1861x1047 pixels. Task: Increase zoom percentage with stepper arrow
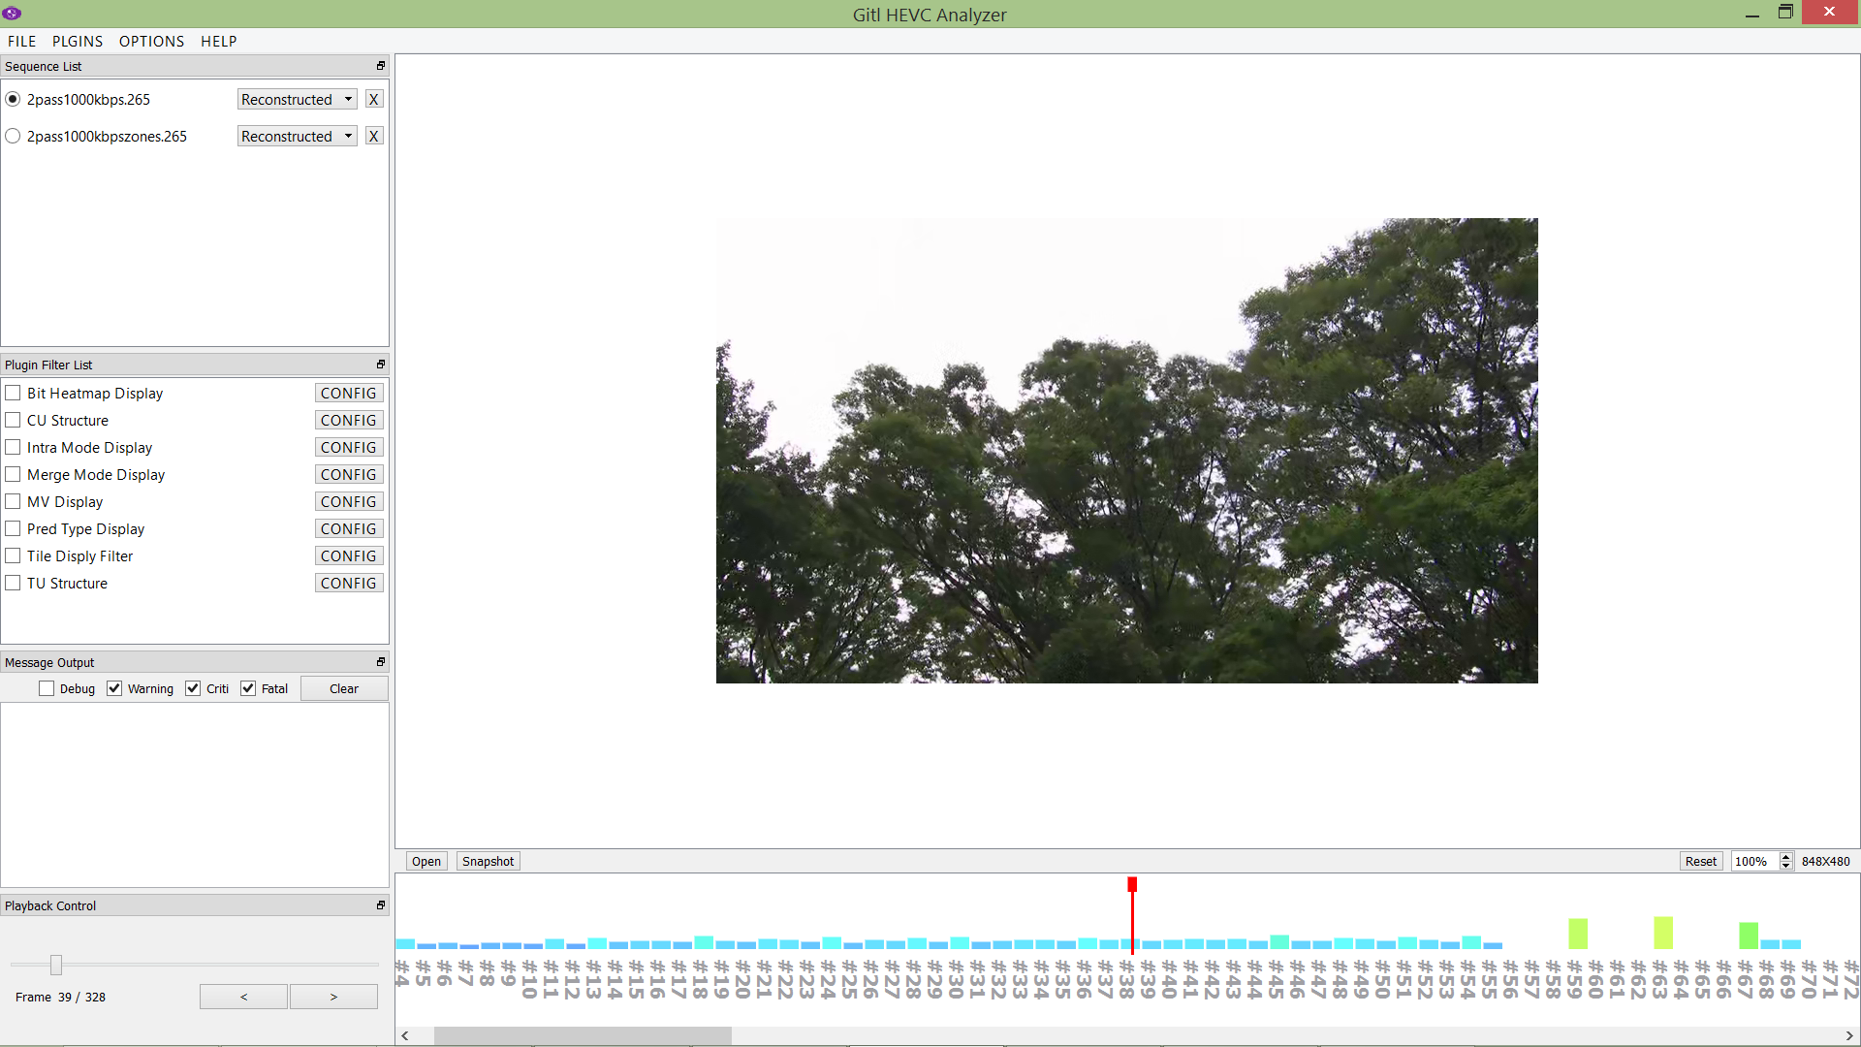[1785, 857]
